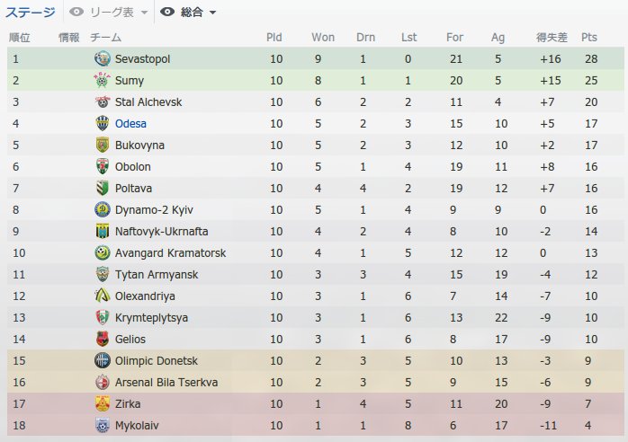
Task: Open the 総合 dropdown arrow
Action: (212, 13)
